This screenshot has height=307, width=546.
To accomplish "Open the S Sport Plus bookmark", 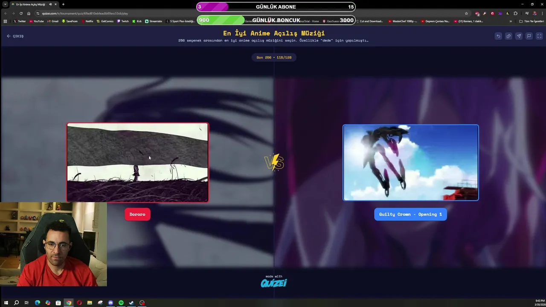I will click(181, 21).
